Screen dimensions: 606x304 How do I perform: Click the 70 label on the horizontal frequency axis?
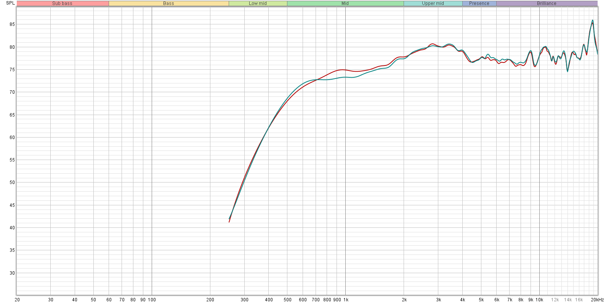(x=122, y=300)
